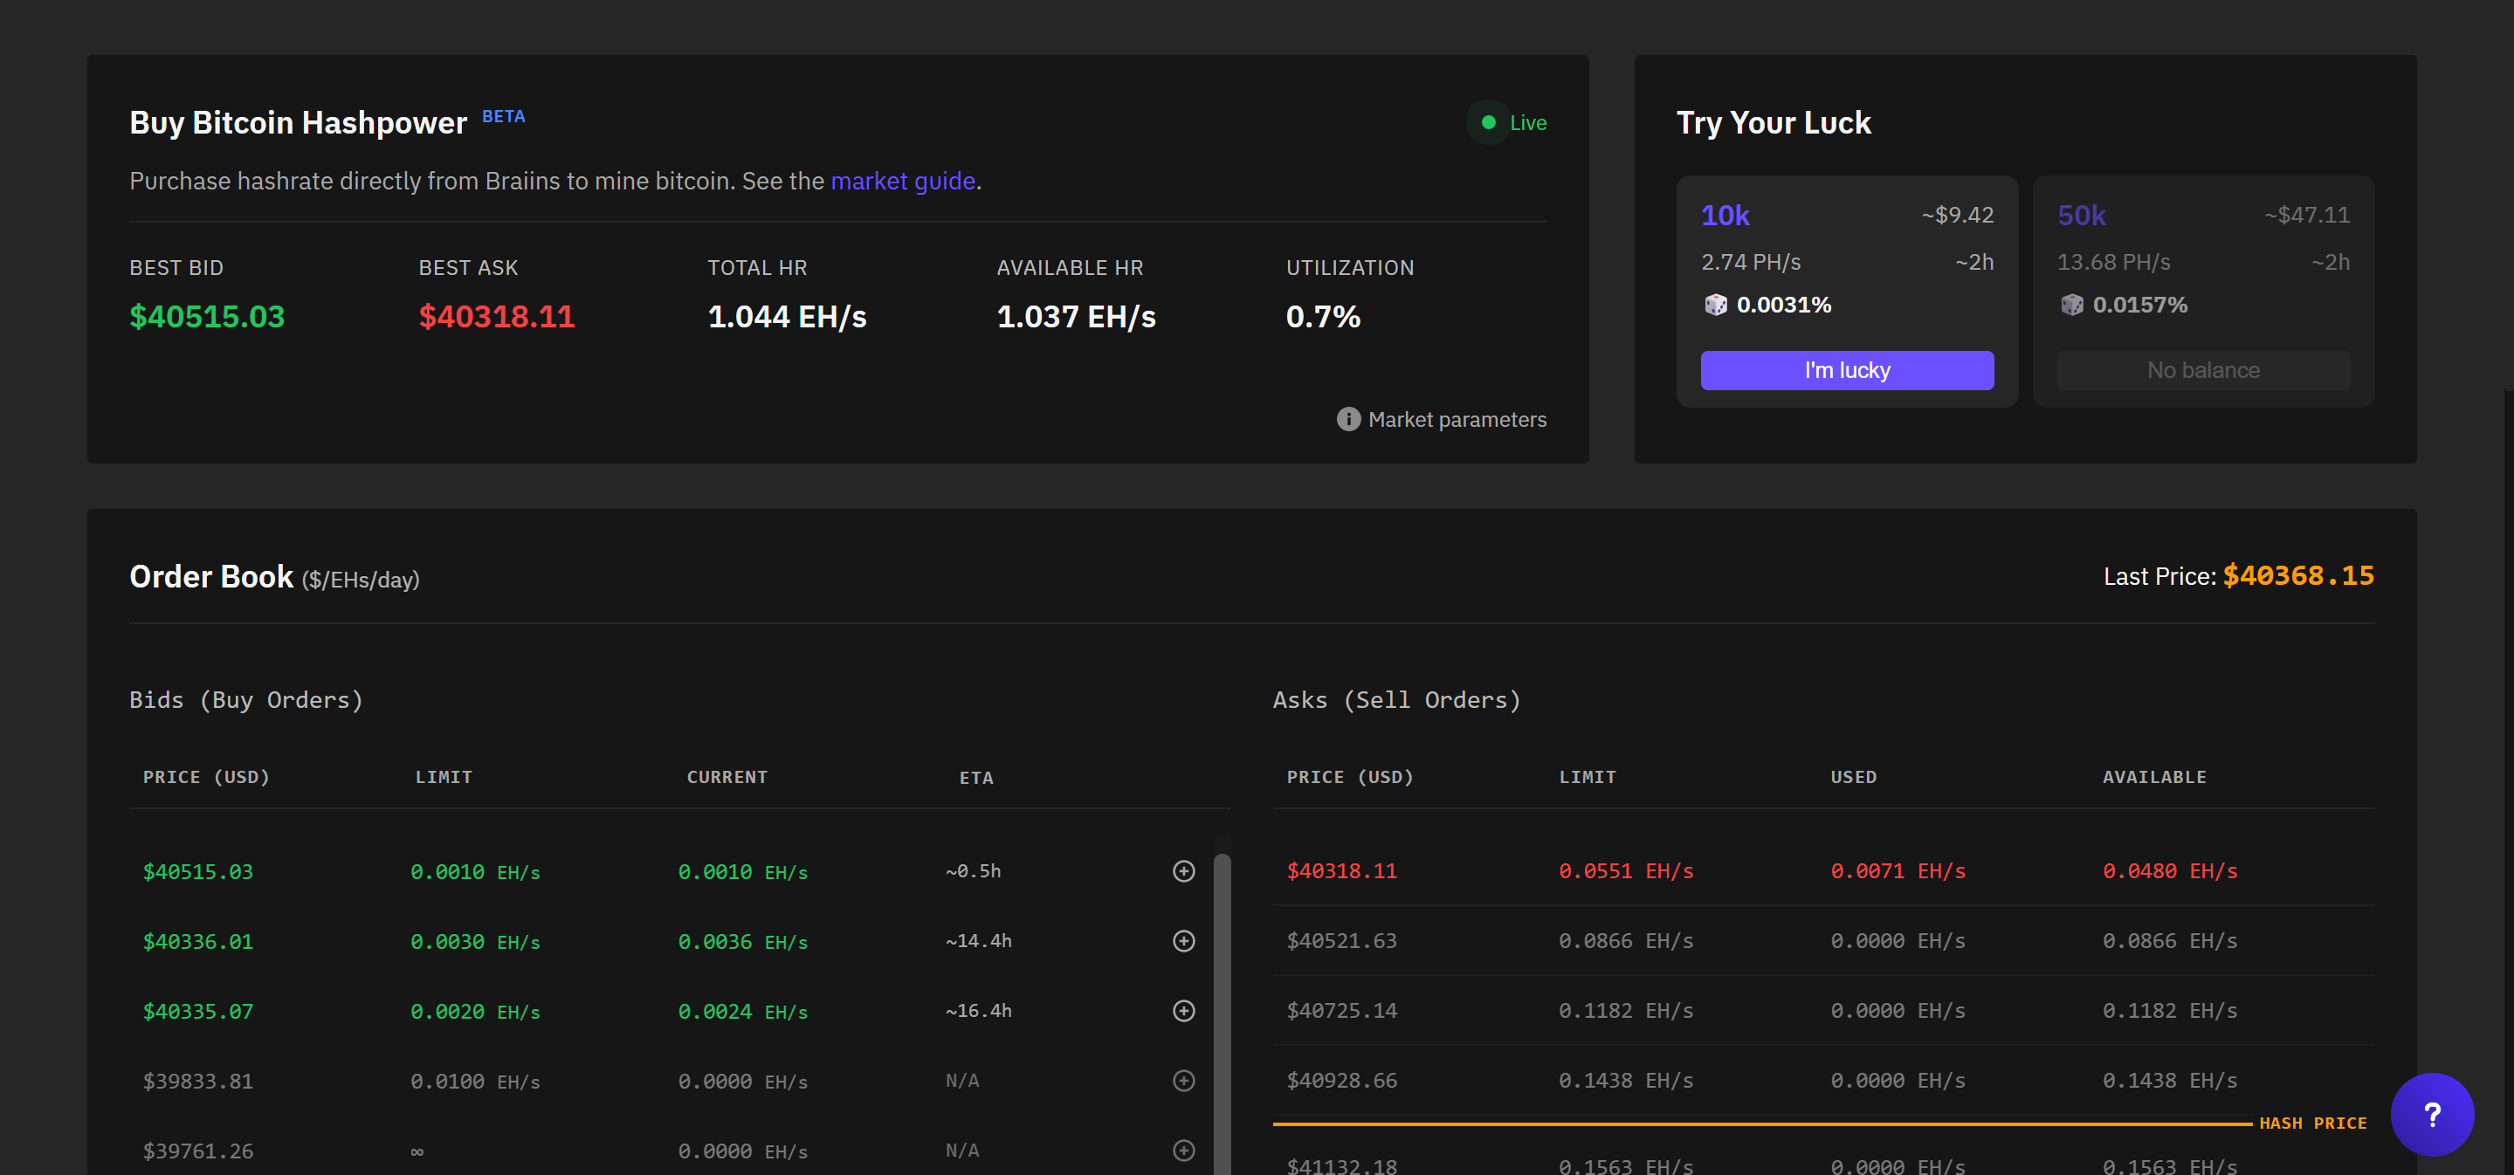The width and height of the screenshot is (2514, 1175).
Task: Click plus icon on $40336.01 bid row
Action: pos(1183,941)
